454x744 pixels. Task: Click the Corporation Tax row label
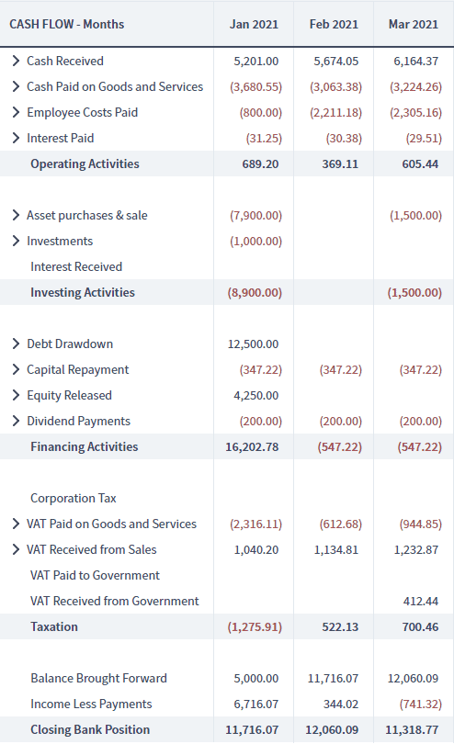74,498
